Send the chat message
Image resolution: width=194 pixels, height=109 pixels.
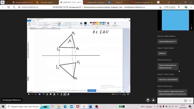[190, 101]
